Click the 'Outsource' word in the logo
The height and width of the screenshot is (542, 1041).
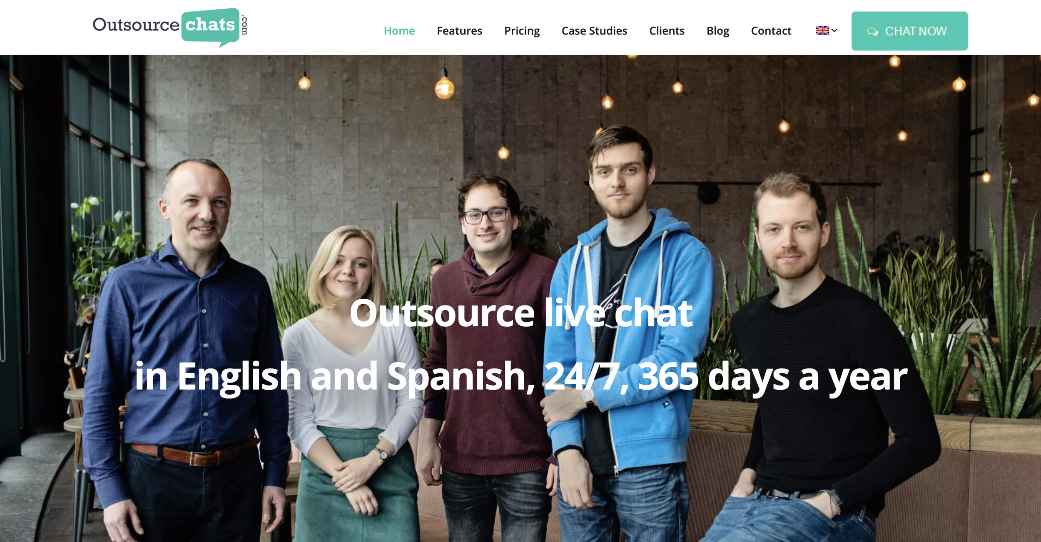(x=136, y=25)
